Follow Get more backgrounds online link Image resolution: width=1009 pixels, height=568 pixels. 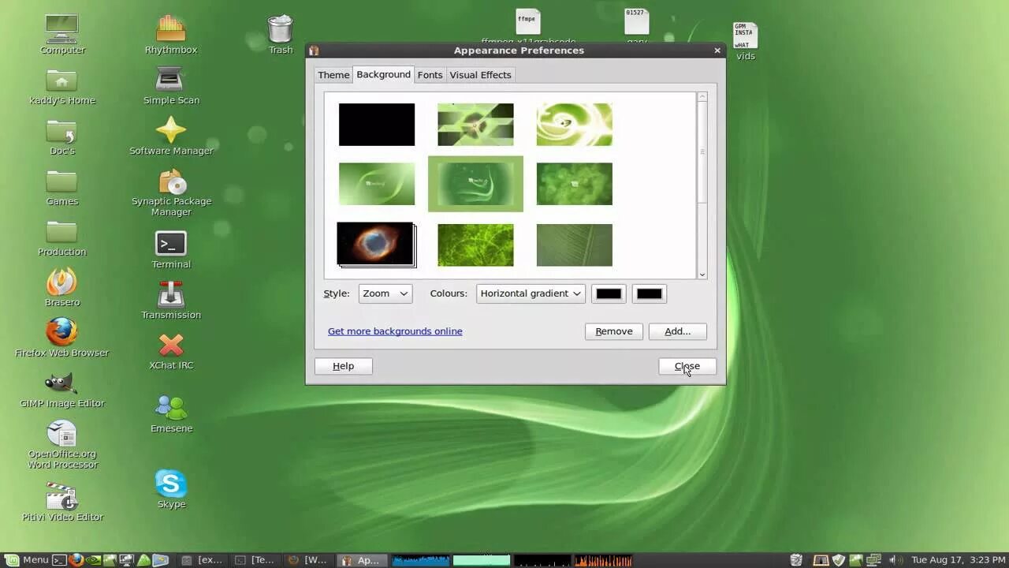click(x=395, y=331)
